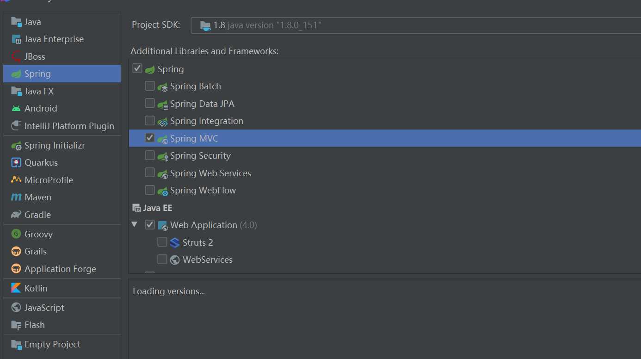Enable the Struts 2 checkbox
The width and height of the screenshot is (641, 359).
tap(162, 241)
